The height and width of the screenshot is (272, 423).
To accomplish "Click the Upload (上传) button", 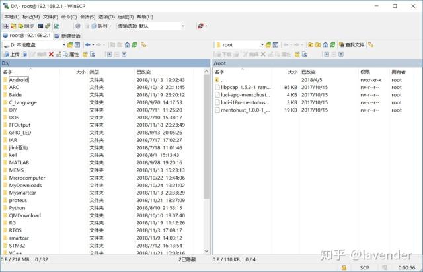I will coord(12,54).
